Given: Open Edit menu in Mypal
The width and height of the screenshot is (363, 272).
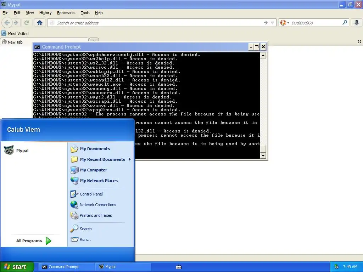Looking at the screenshot, I should tap(17, 13).
